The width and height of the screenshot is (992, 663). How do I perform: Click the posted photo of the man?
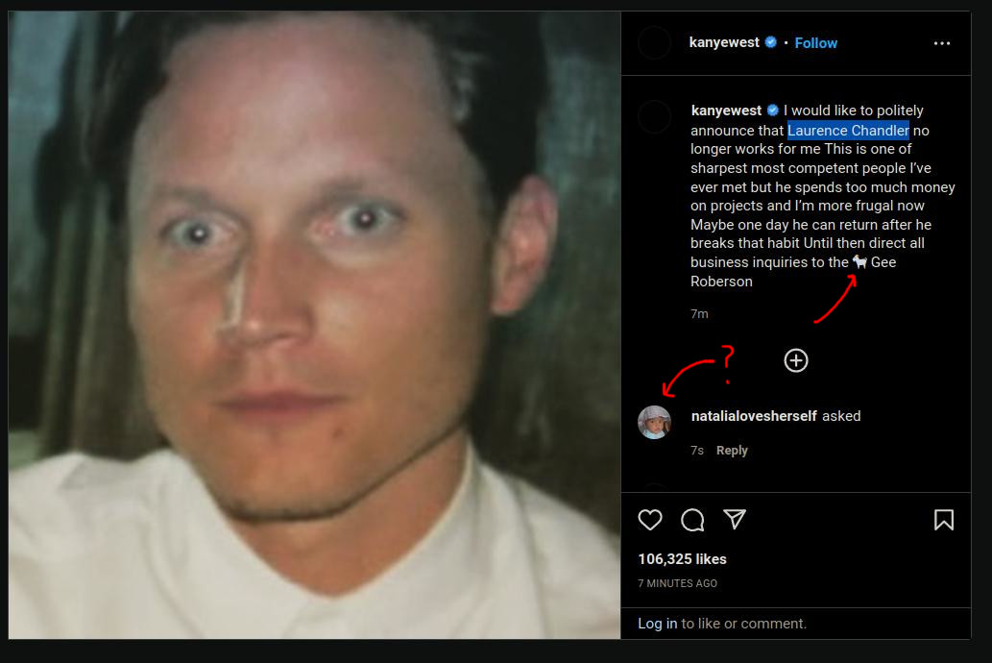click(x=314, y=325)
